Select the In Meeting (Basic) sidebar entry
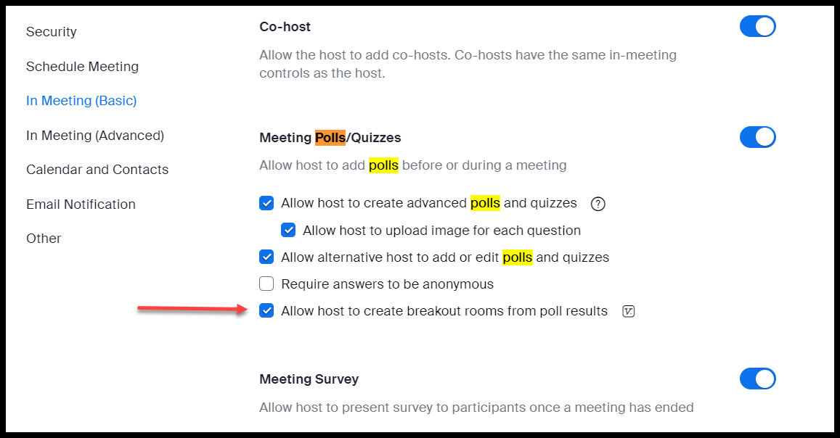 [x=81, y=100]
